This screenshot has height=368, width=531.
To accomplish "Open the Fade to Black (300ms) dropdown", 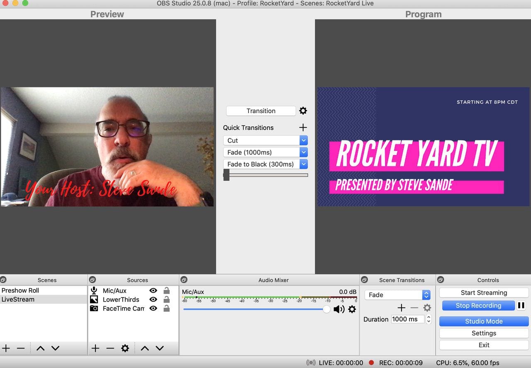I will click(x=304, y=164).
